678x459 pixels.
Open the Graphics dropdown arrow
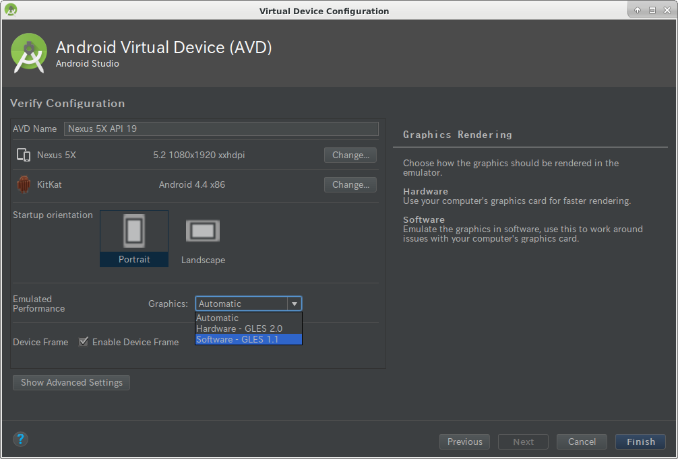(295, 304)
